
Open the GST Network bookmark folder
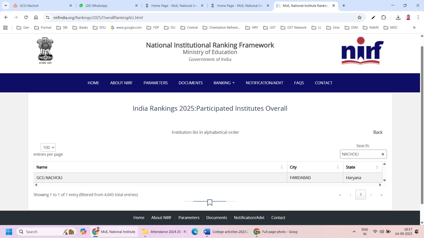293,28
